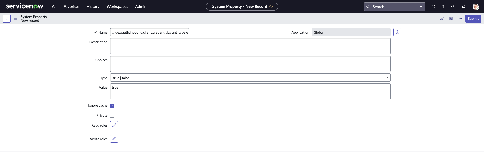Click the Read roles label
Viewport: 484px width, 152px height.
pyautogui.click(x=99, y=125)
